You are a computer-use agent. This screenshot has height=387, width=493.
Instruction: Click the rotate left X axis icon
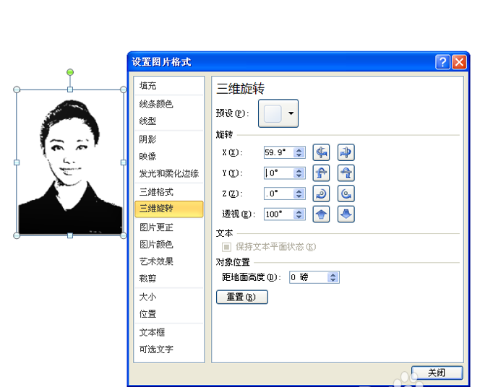coord(321,152)
